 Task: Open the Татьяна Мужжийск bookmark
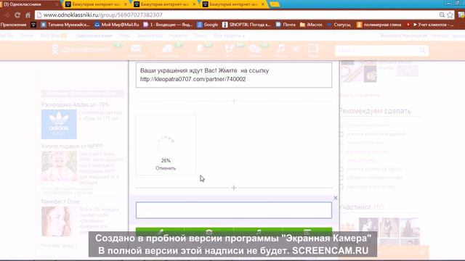coord(65,25)
